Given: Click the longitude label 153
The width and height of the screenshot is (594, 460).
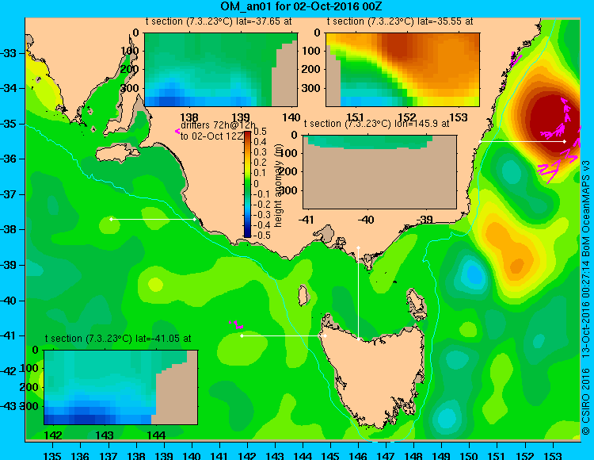Looking at the screenshot, I should pos(553,455).
